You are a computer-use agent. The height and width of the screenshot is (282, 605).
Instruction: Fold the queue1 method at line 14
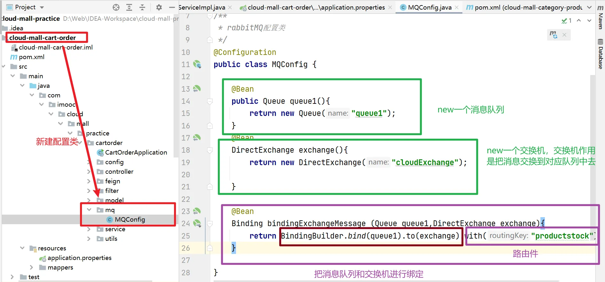coord(210,101)
